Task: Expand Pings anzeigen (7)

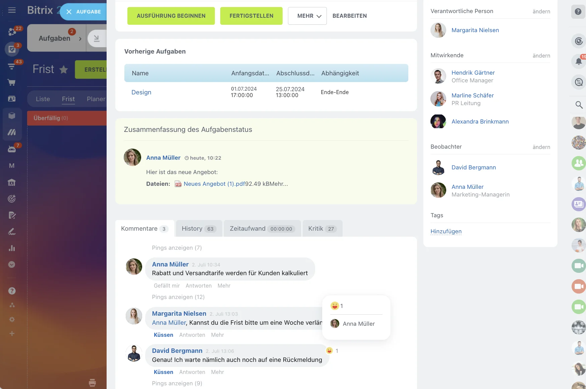Action: [x=177, y=248]
